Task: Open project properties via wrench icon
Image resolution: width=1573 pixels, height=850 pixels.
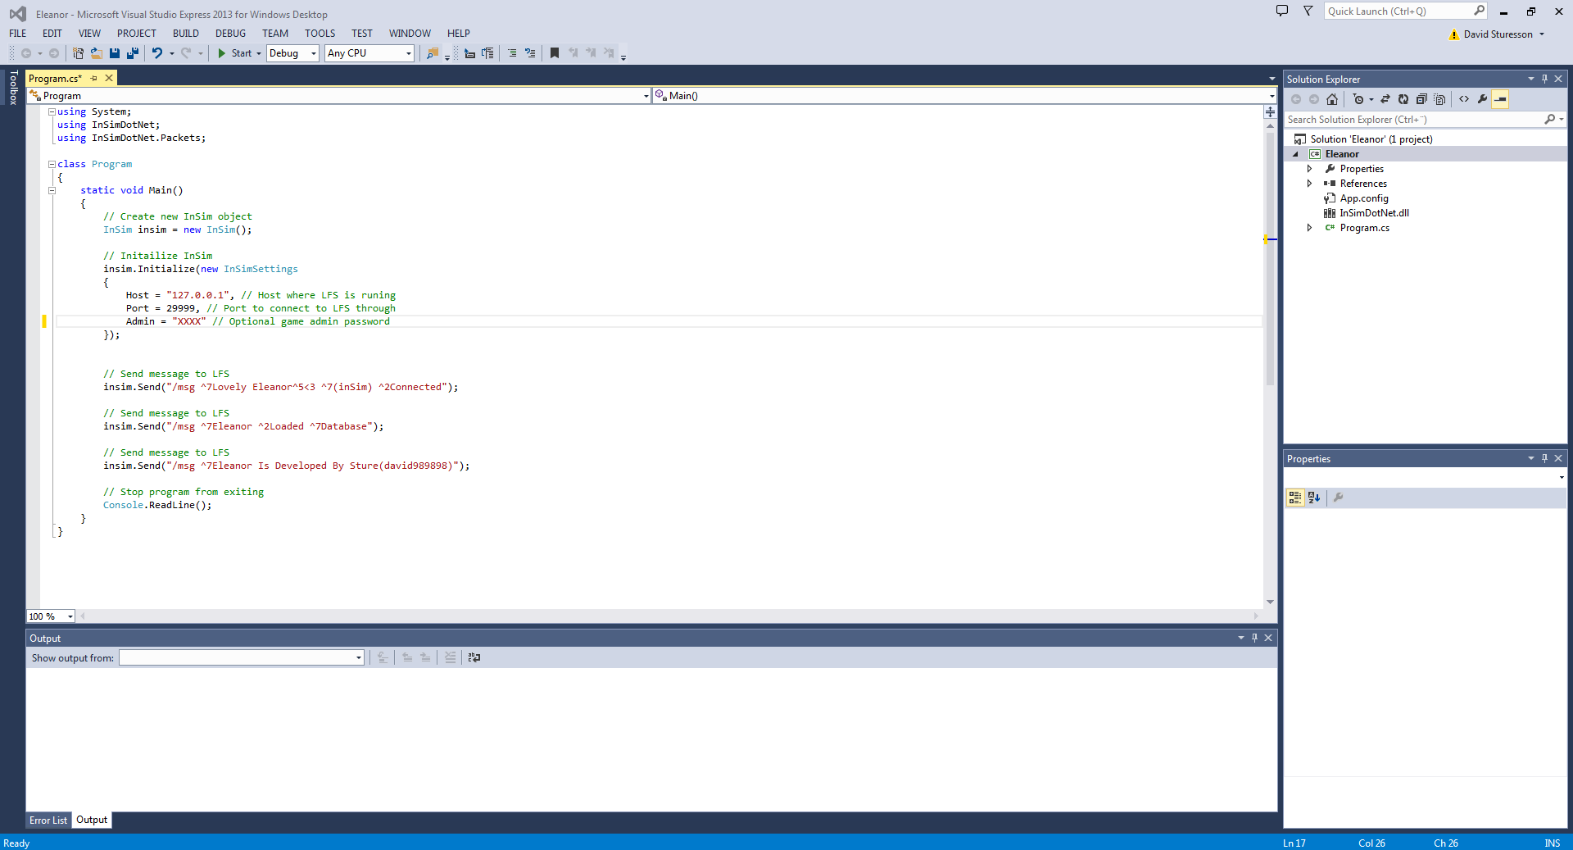Action: click(1482, 99)
